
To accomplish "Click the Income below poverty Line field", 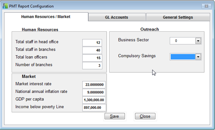I will tap(94, 108).
